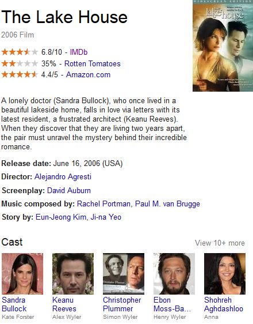Click Christopher Plummer's cast photo
The image size is (253, 324).
pos(124,274)
